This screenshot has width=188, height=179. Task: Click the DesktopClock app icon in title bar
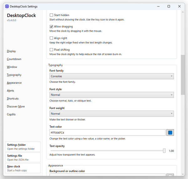coord(7,6)
